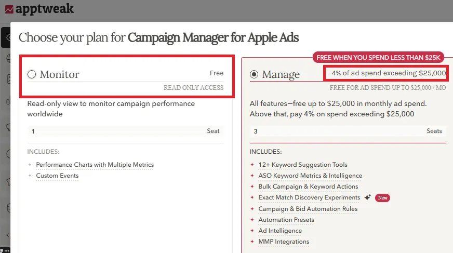Click 'FREE FOR AD SPEND UP TO $25,000 / MO'
453x253 pixels.
pos(388,87)
